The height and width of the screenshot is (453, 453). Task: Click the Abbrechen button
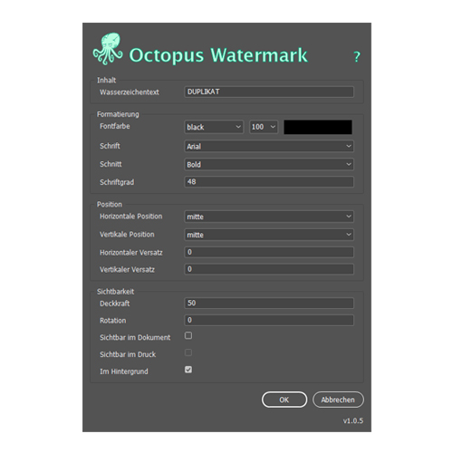coord(338,400)
